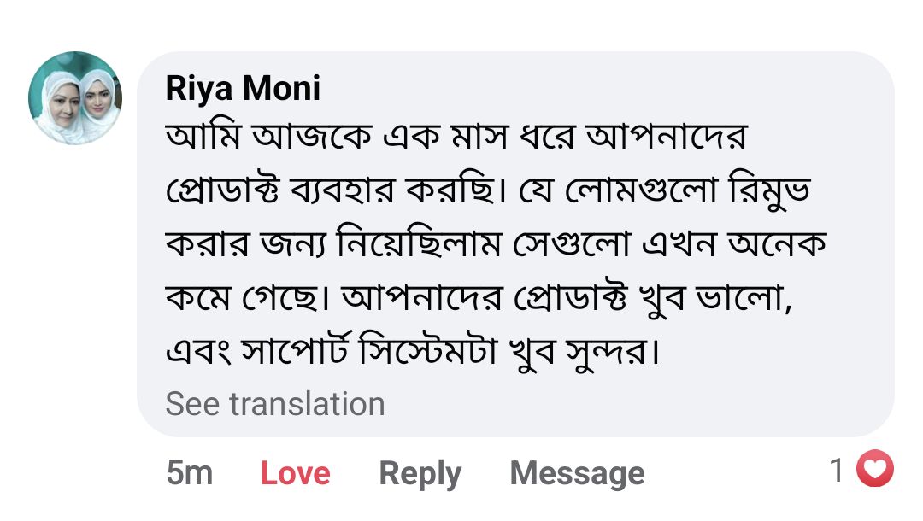Click the comment line starting with কমে গেছে
Image resolution: width=923 pixels, height=521 pixels.
(x=479, y=297)
